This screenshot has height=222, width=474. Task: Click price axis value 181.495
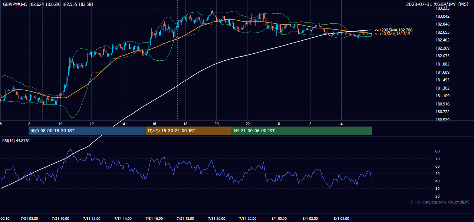coord(442,80)
